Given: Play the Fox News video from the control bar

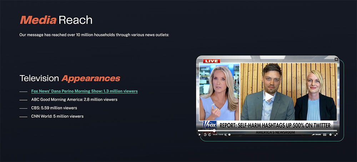Looking at the screenshot, I should click(x=200, y=134).
